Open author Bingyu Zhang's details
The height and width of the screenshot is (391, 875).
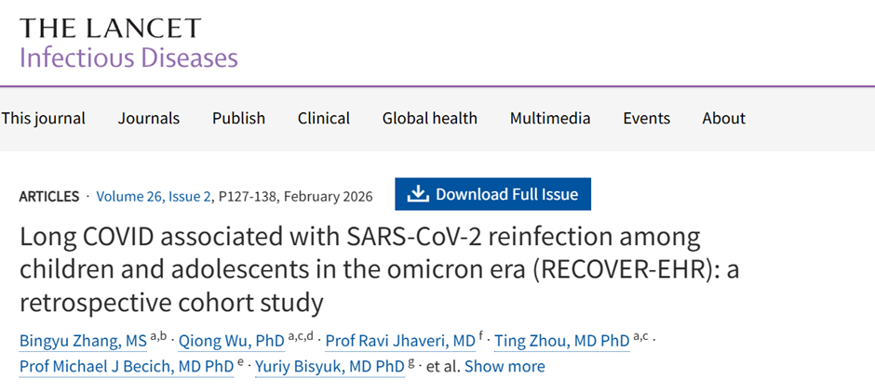coord(83,341)
